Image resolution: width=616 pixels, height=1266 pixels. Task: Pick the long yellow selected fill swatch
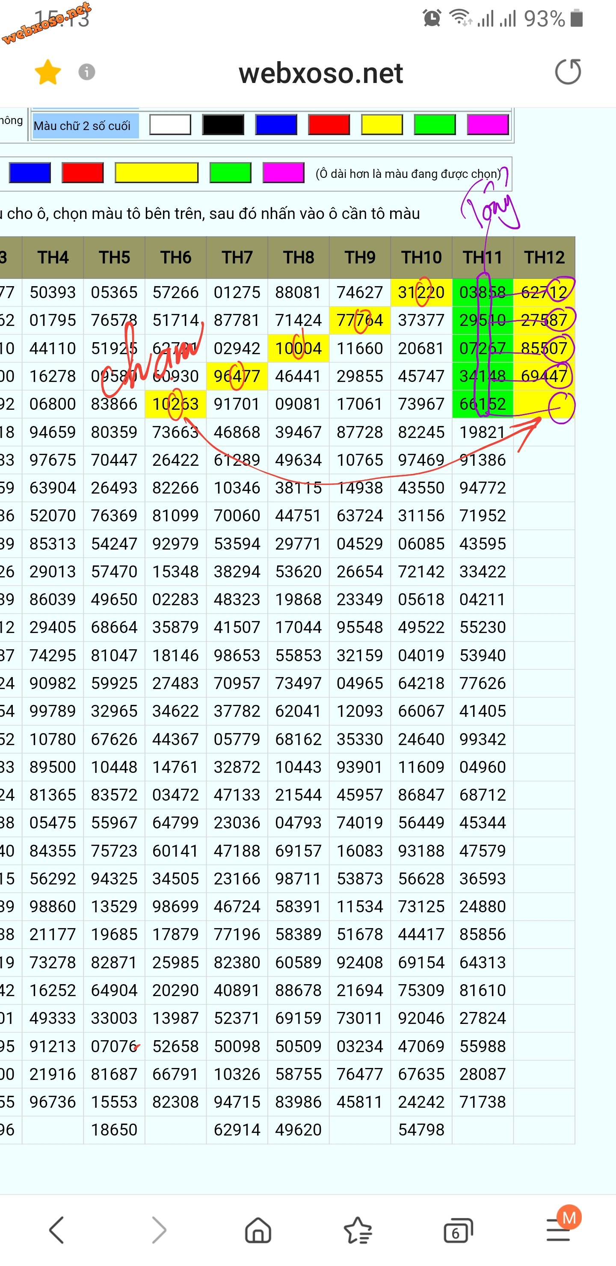[x=157, y=172]
